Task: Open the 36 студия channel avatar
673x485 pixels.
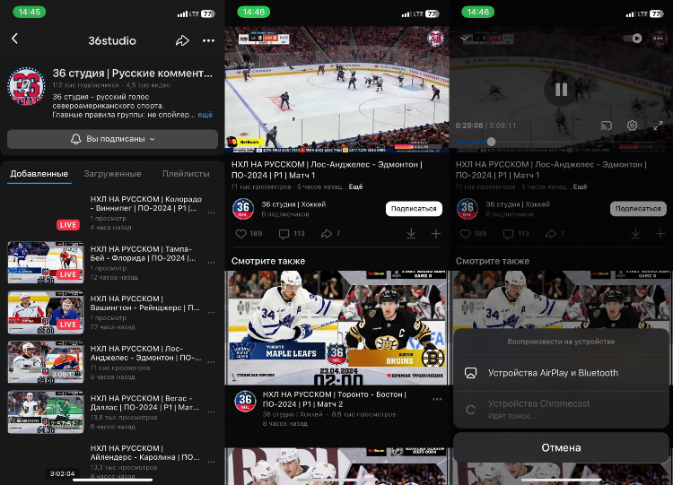Action: point(26,86)
